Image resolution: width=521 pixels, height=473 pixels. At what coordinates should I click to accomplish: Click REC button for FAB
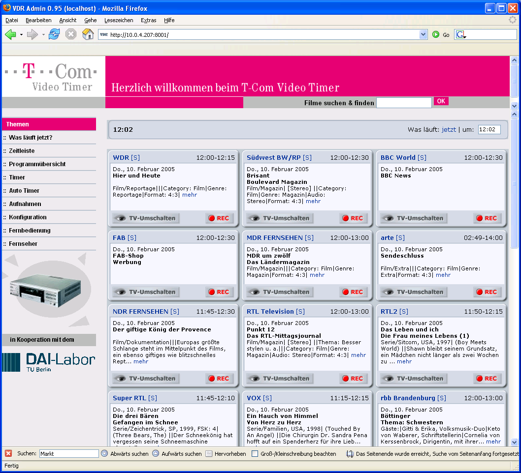tap(219, 292)
